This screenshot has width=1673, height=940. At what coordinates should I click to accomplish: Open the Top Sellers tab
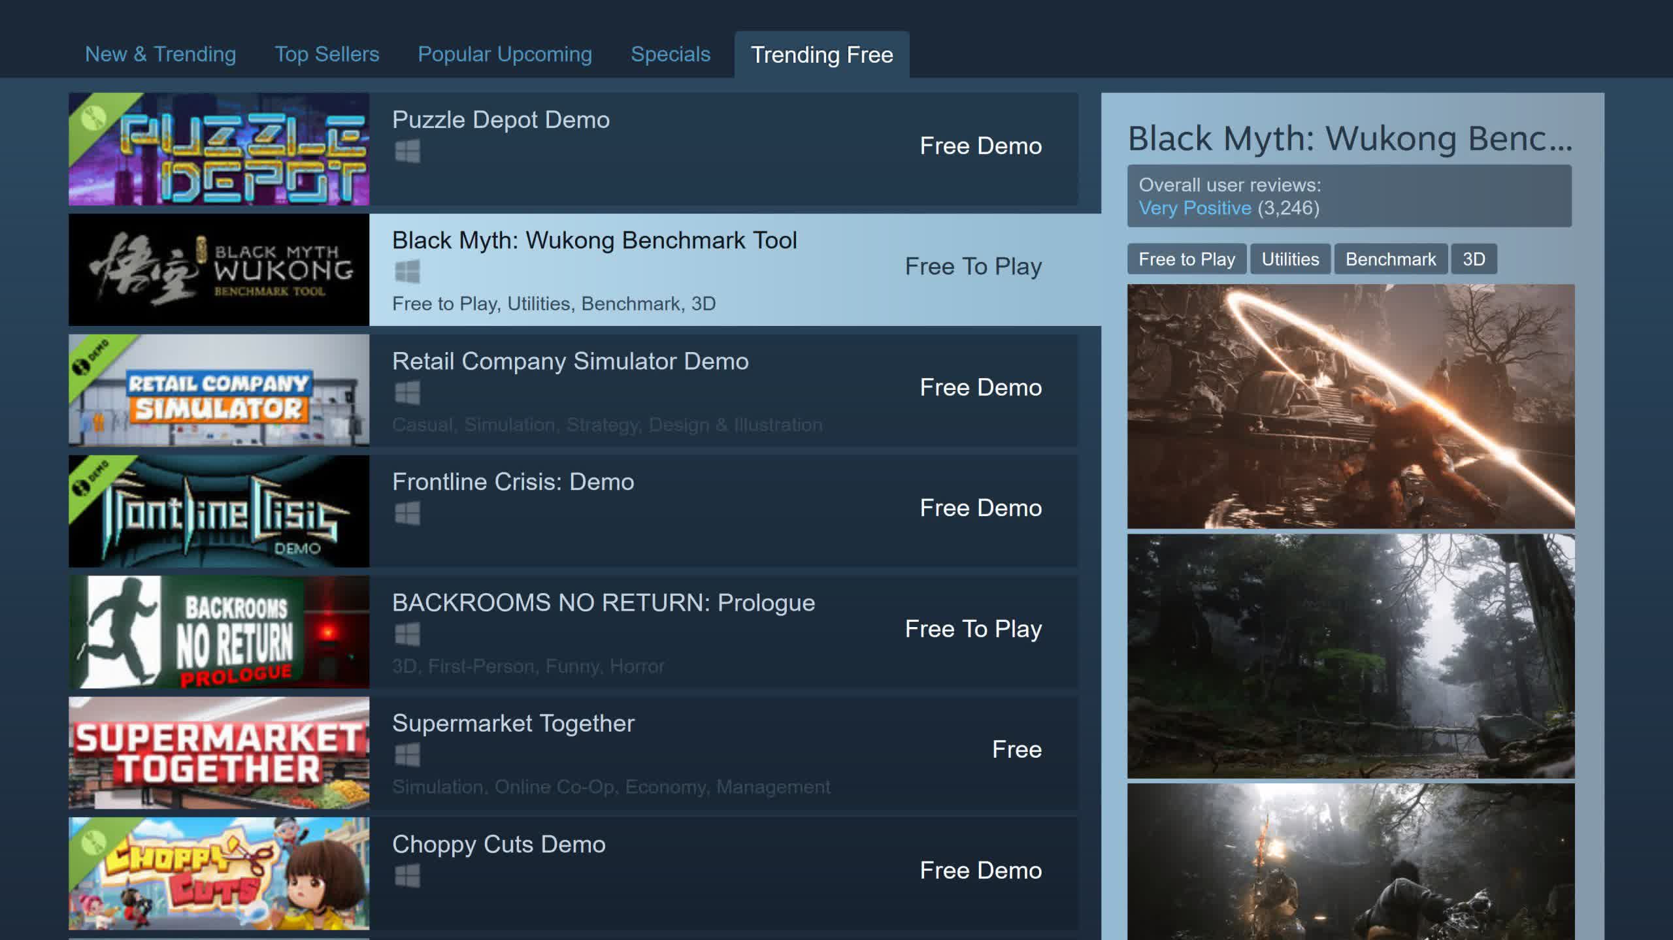click(x=327, y=54)
